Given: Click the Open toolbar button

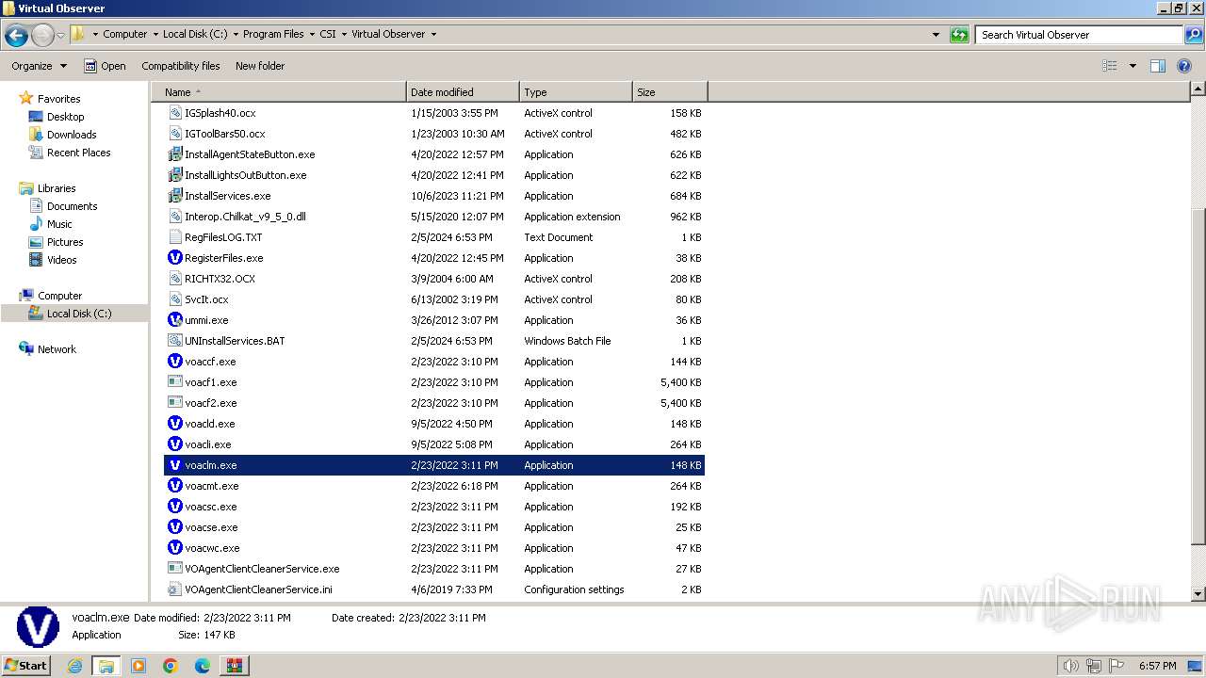Looking at the screenshot, I should click(105, 66).
